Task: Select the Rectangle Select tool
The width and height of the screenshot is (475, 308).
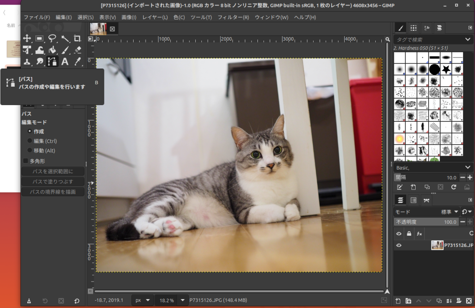Action: tap(40, 38)
